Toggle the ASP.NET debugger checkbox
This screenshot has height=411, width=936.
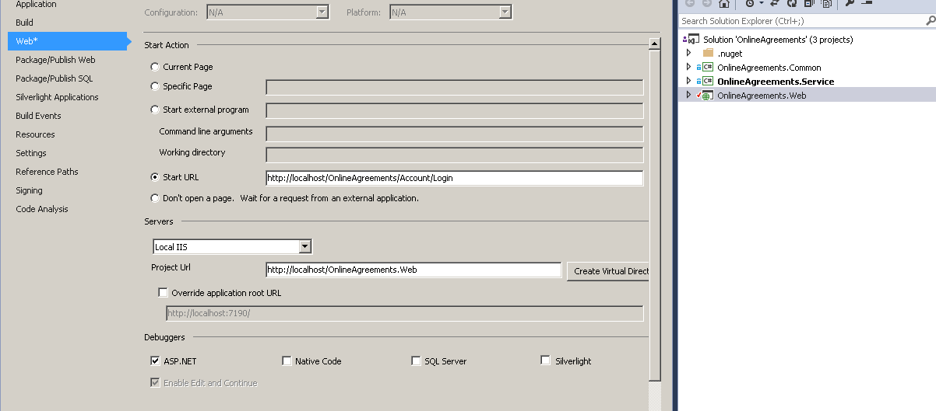(155, 360)
